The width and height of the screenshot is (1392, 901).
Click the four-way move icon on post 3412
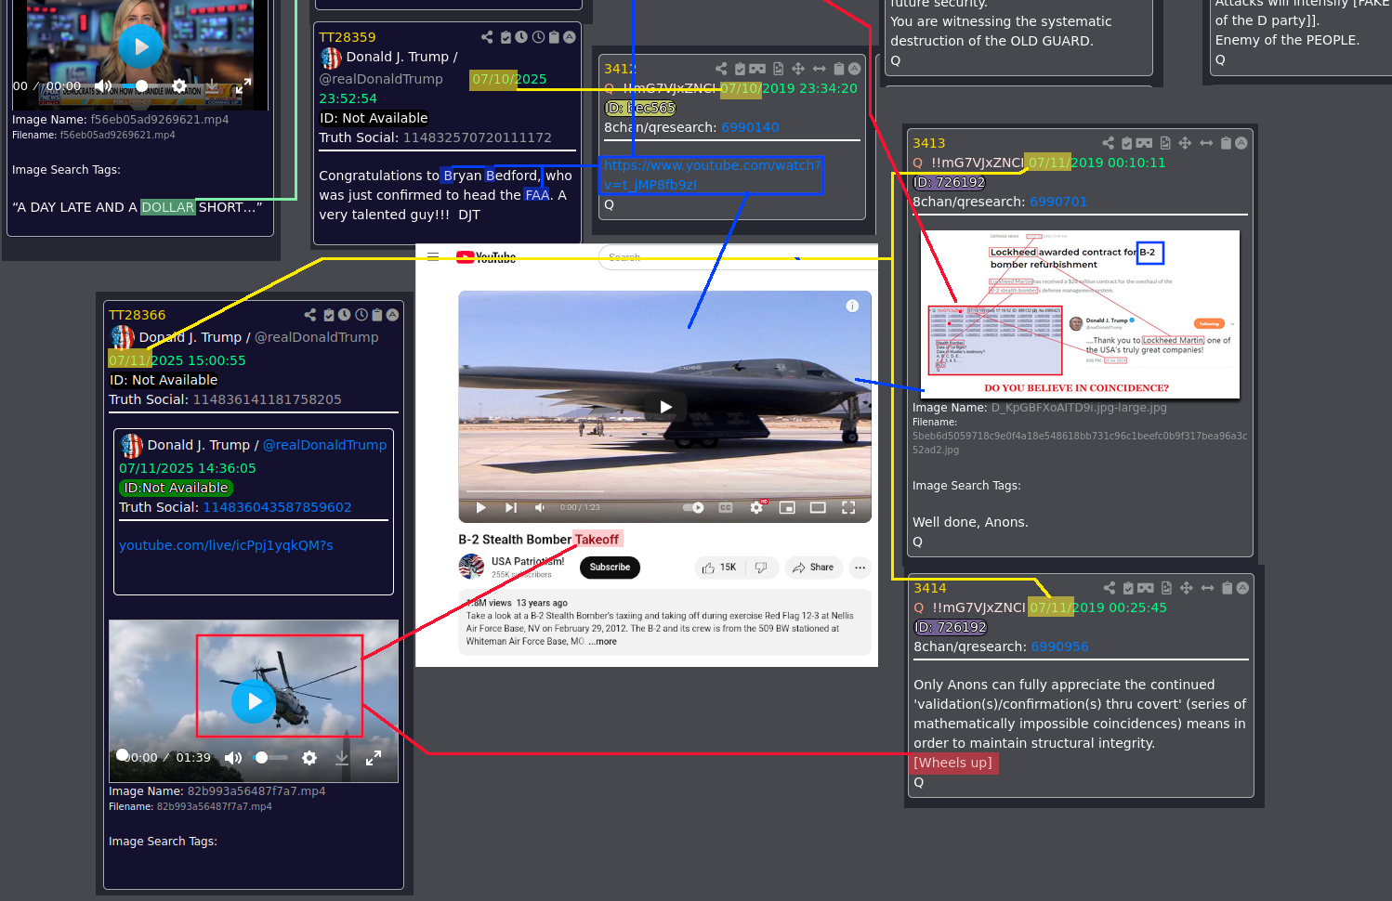click(798, 69)
